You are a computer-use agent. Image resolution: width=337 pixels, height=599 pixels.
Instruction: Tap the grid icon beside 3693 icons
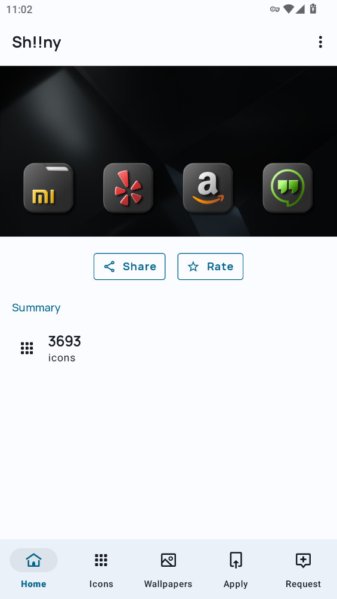pyautogui.click(x=27, y=348)
